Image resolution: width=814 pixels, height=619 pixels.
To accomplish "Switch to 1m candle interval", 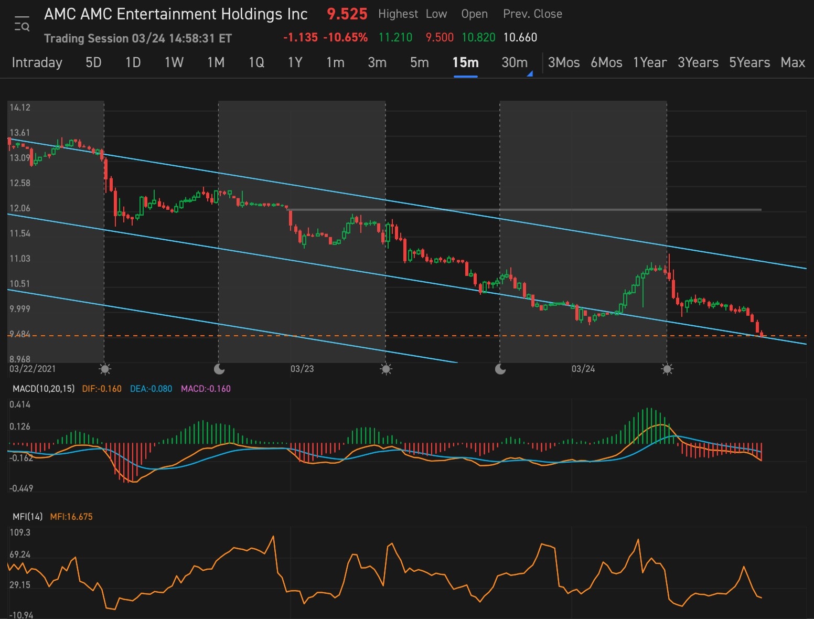I will [x=335, y=62].
